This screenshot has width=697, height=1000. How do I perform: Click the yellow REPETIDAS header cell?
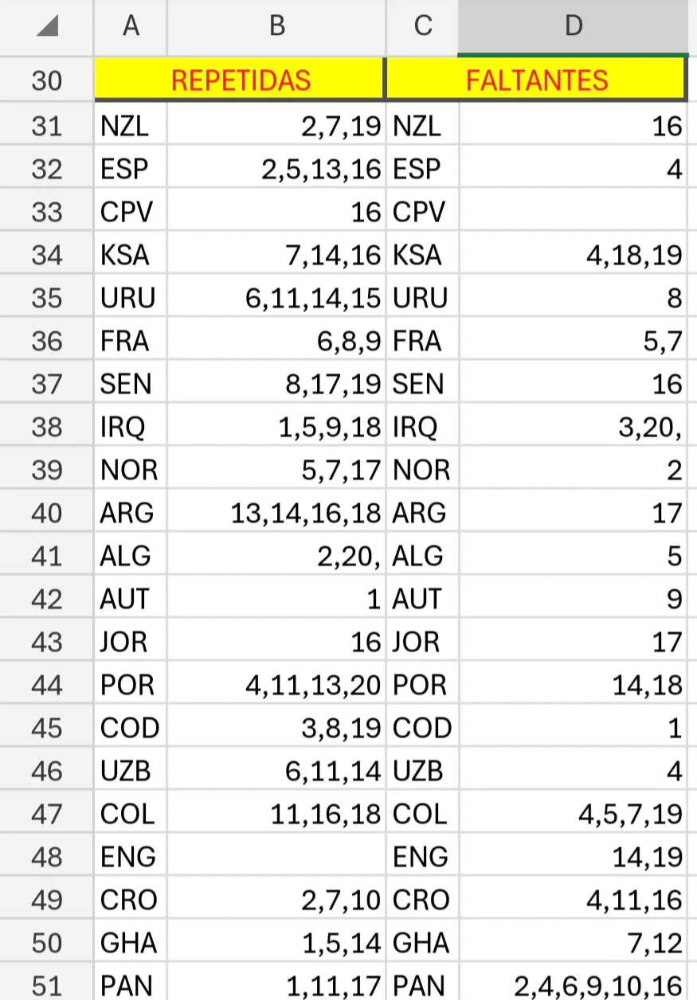[x=240, y=80]
